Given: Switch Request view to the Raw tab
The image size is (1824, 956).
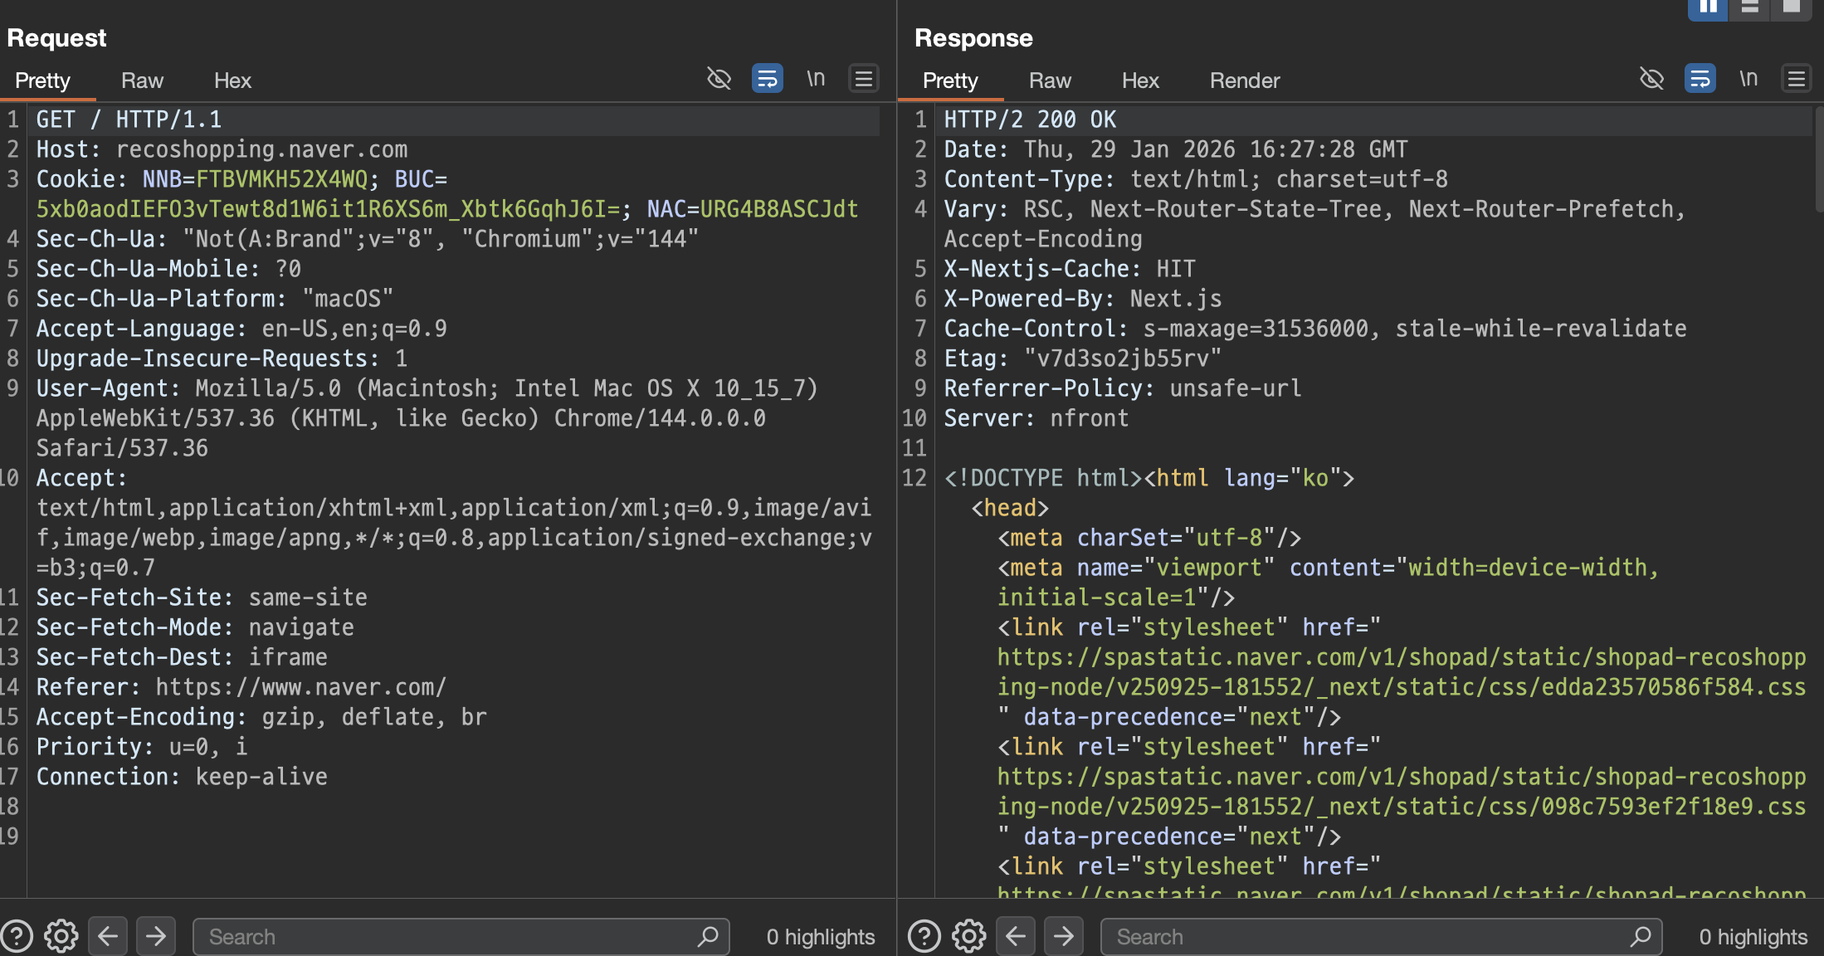Looking at the screenshot, I should pyautogui.click(x=142, y=80).
